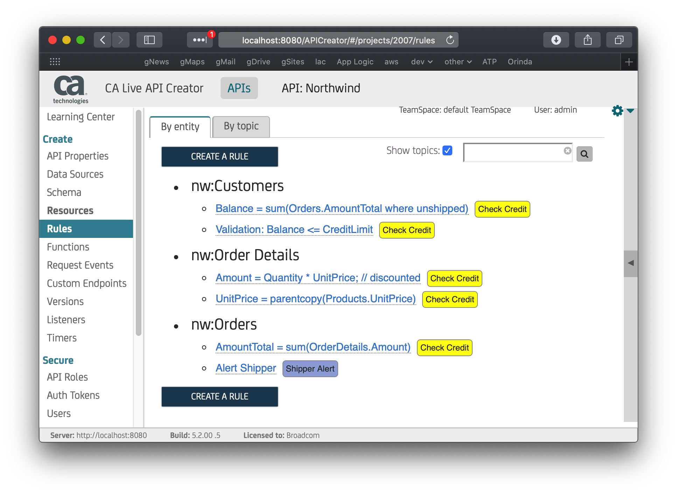Open the settings gear icon

pyautogui.click(x=617, y=111)
